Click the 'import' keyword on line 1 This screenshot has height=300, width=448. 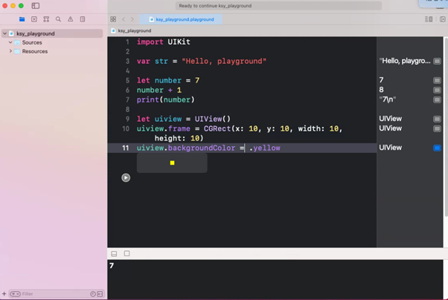click(x=150, y=42)
